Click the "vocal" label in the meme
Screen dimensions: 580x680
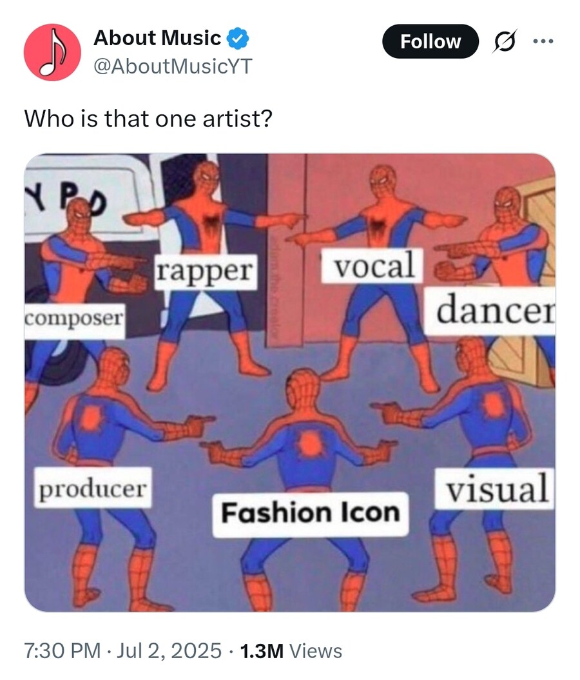372,265
